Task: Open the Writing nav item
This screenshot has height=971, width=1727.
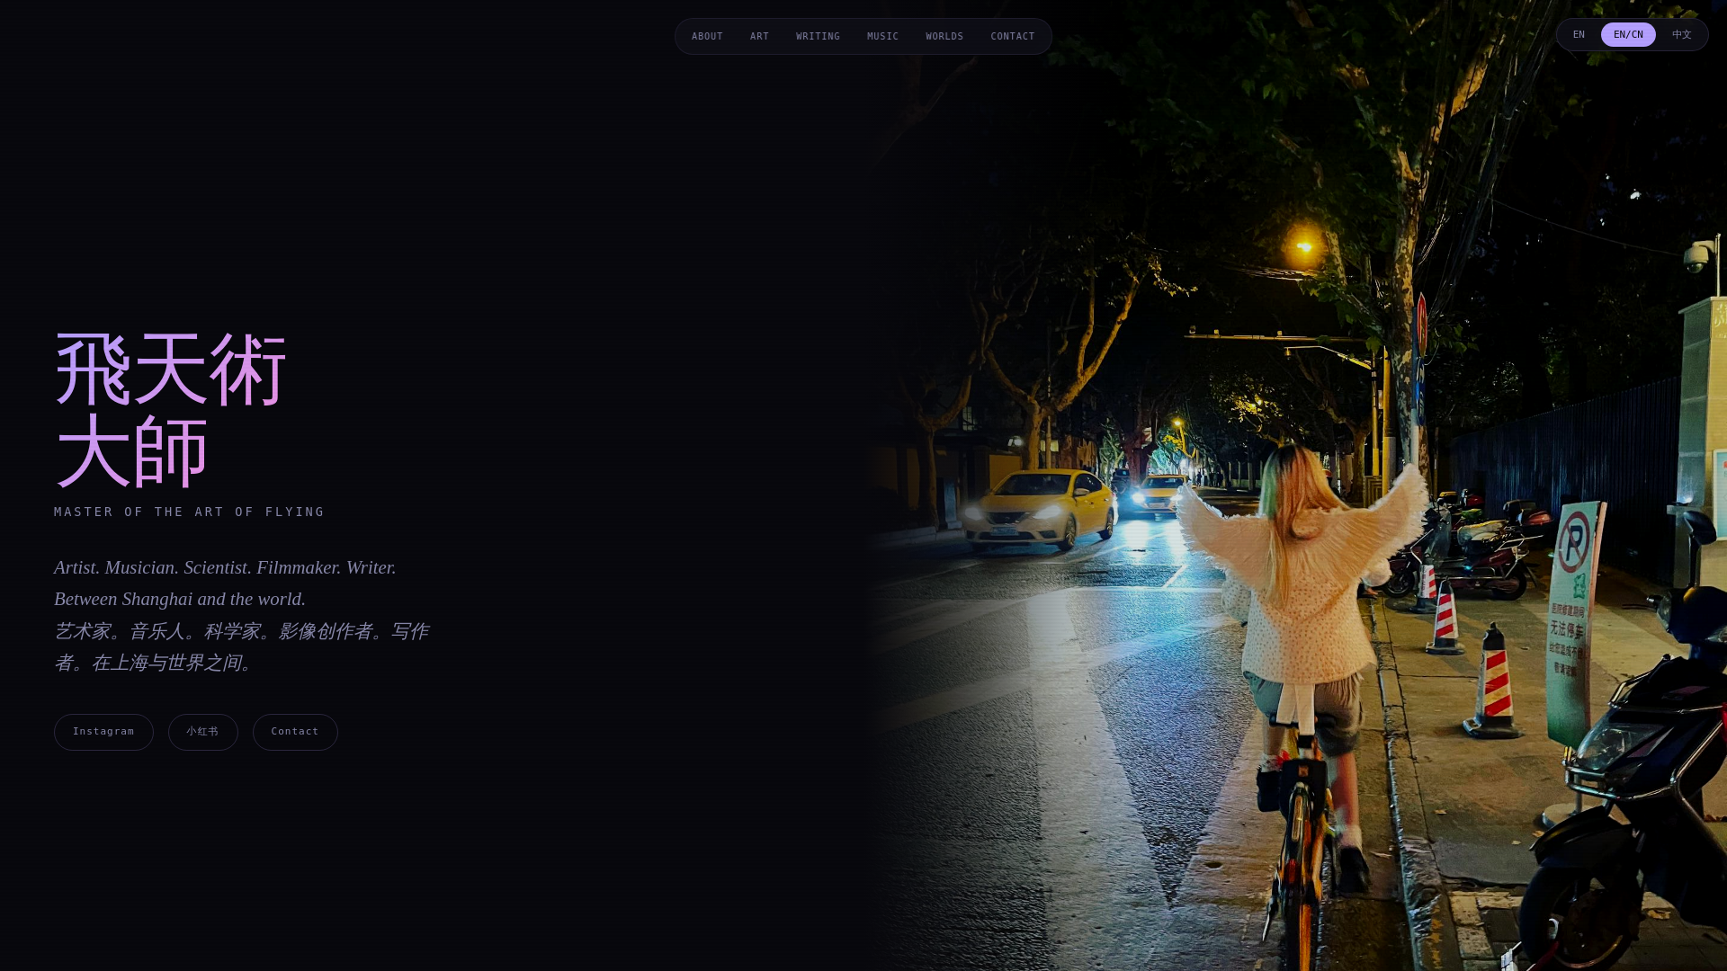Action: click(x=818, y=37)
